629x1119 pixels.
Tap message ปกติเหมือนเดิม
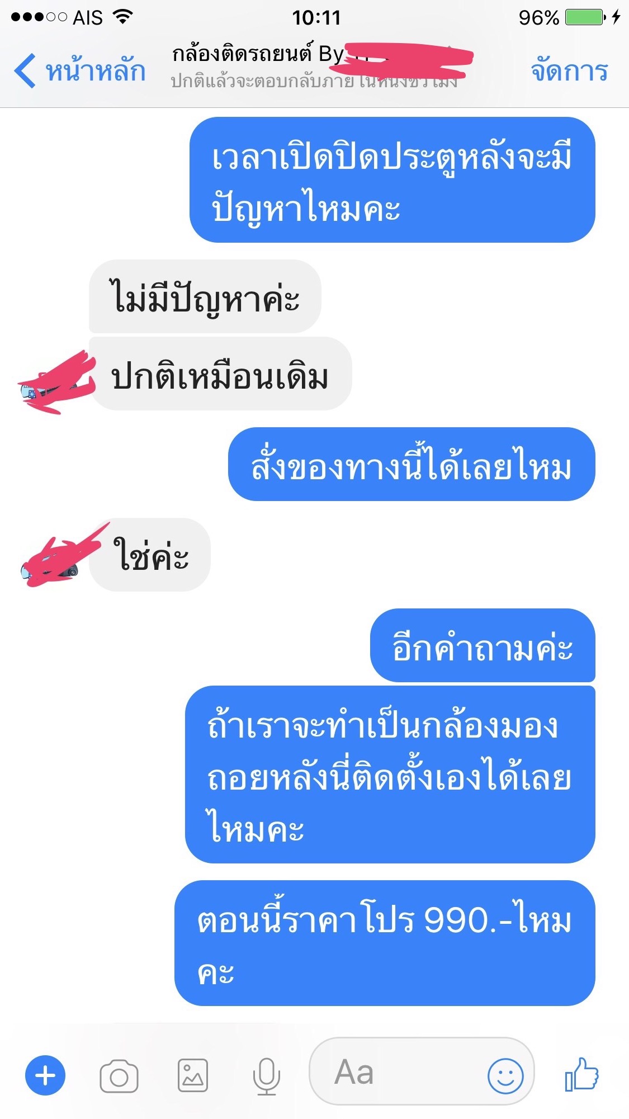click(220, 374)
